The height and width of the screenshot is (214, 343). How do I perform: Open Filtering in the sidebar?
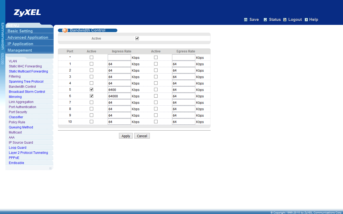[15, 77]
